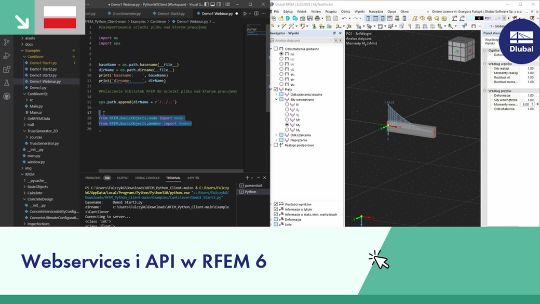Open the Analiza statyczna dropdown

coord(302,41)
